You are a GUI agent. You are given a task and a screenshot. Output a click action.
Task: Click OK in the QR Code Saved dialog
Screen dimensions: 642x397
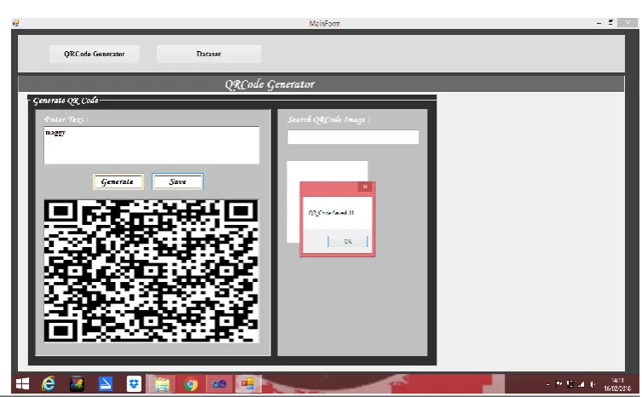pyautogui.click(x=348, y=241)
